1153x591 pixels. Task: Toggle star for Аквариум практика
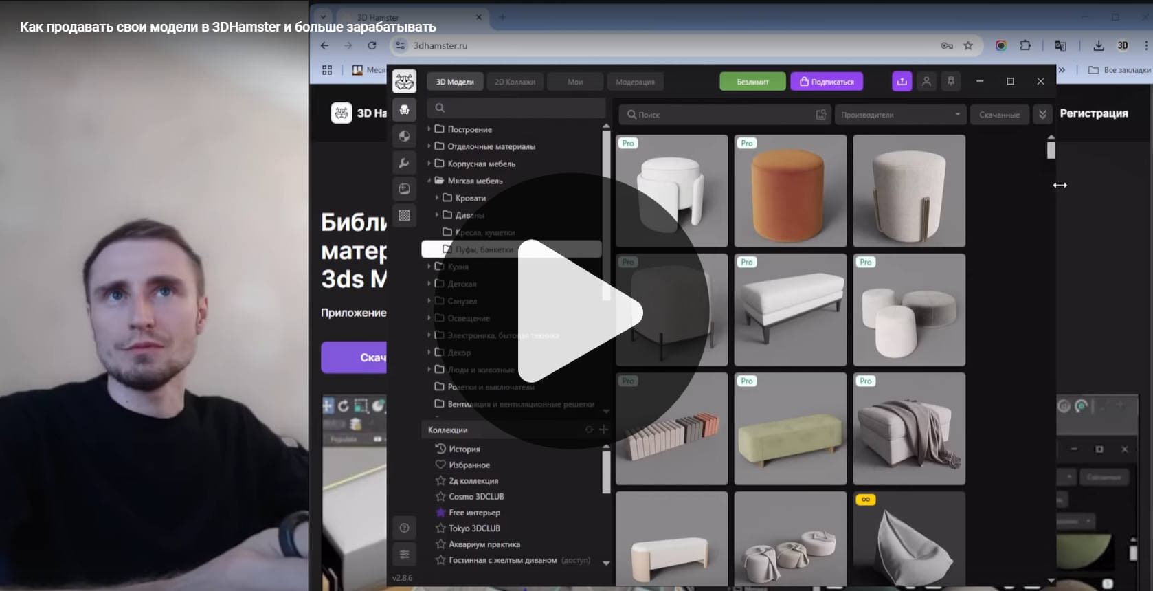pos(440,544)
